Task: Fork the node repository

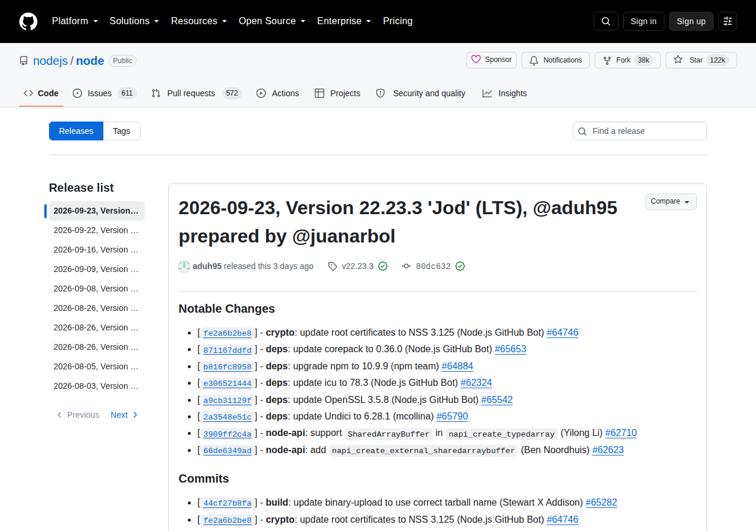Action: [628, 60]
